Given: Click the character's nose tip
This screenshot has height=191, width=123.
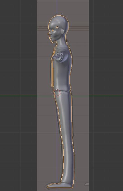Looking at the screenshot, I should pos(49,34).
